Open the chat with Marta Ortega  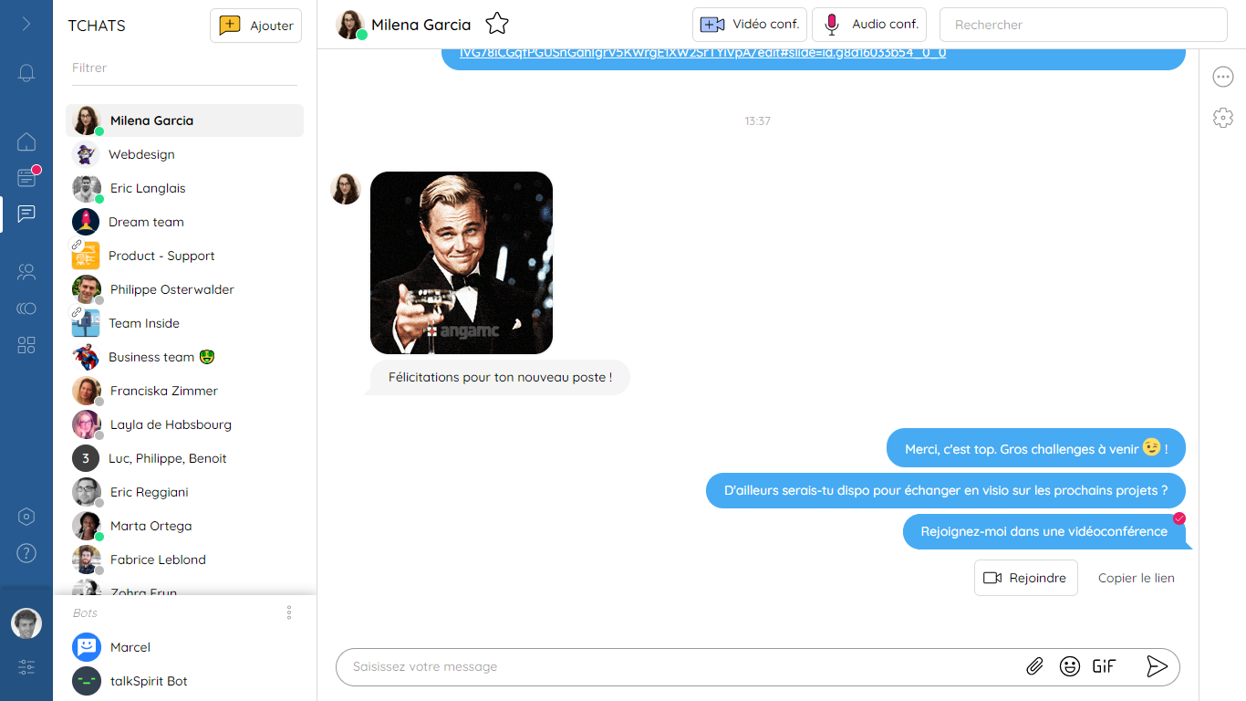184,526
